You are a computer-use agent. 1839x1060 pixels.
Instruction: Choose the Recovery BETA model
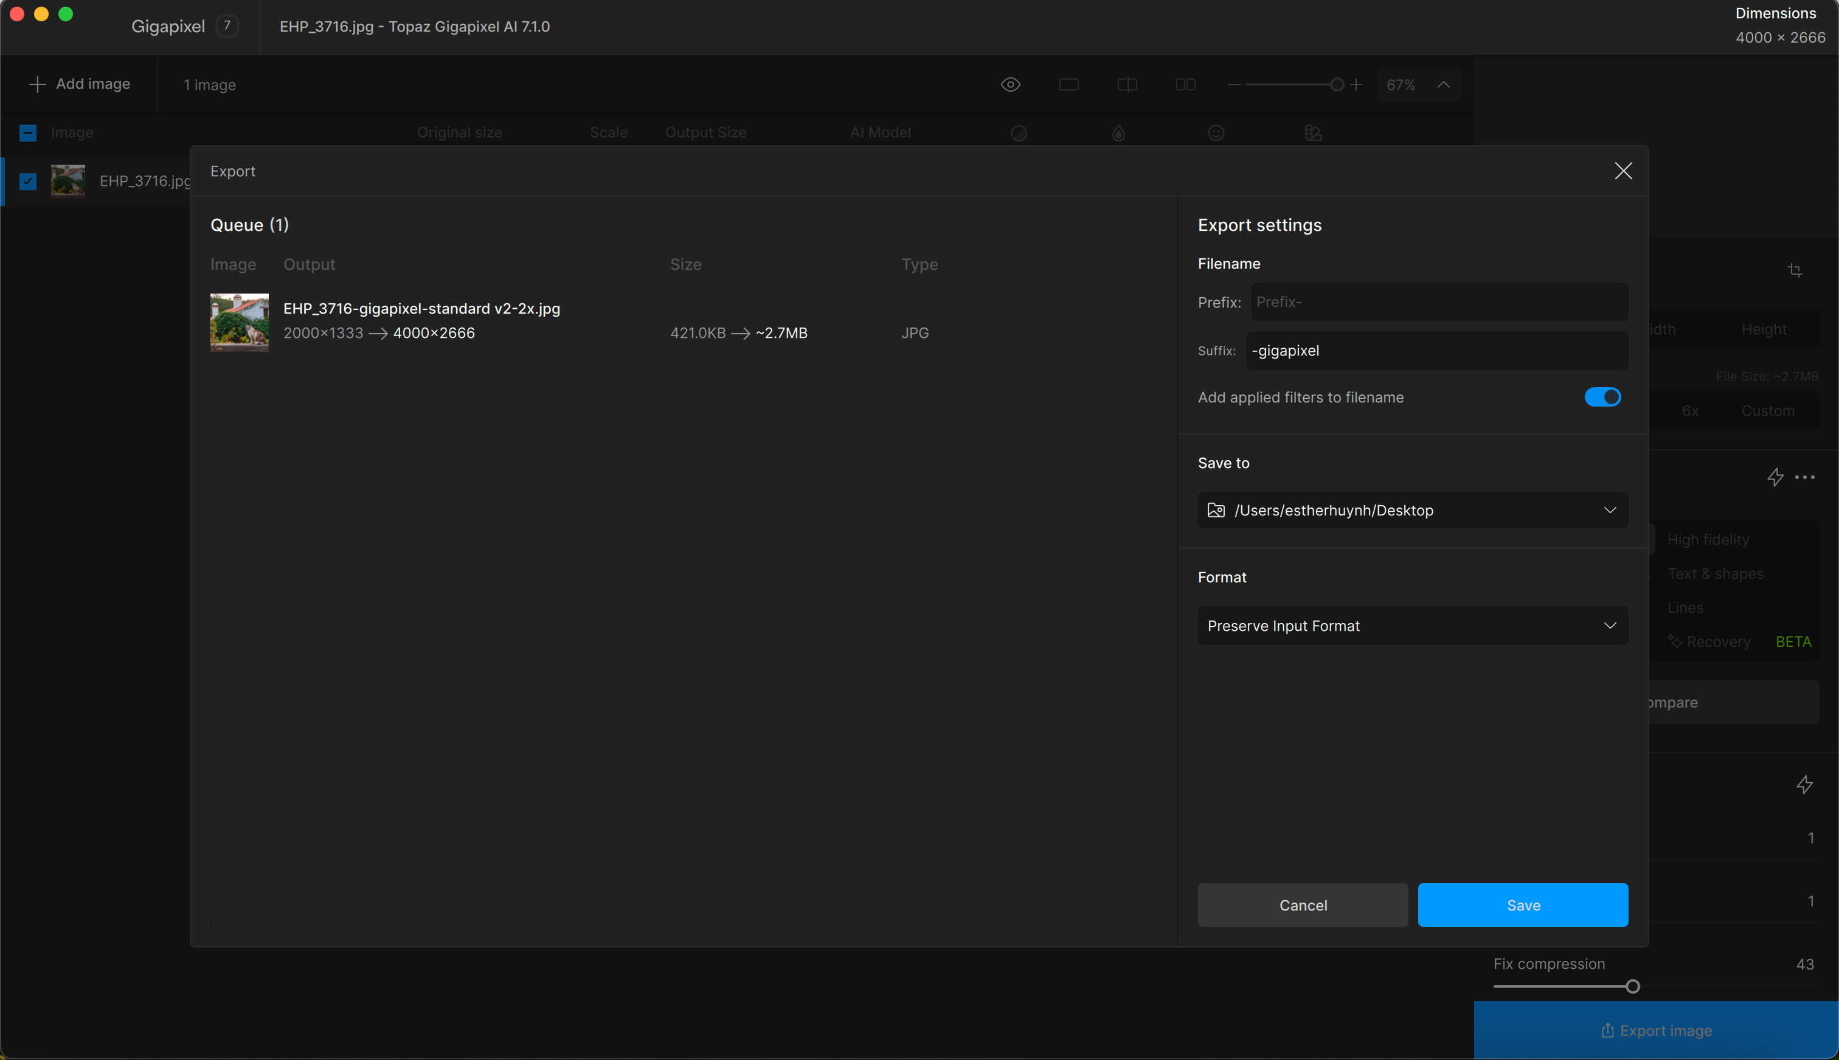coord(1739,641)
